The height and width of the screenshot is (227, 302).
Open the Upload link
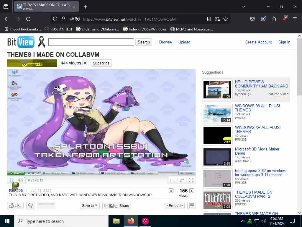(x=184, y=42)
